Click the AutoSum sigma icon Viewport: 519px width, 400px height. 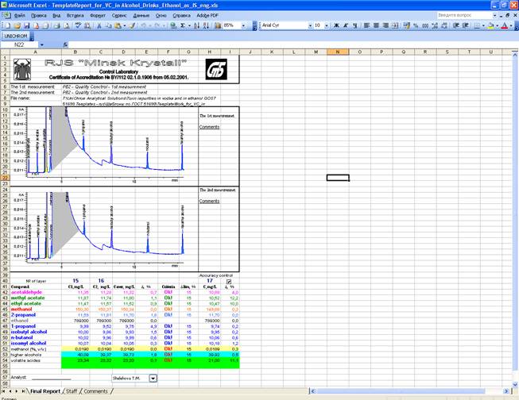coord(183,25)
